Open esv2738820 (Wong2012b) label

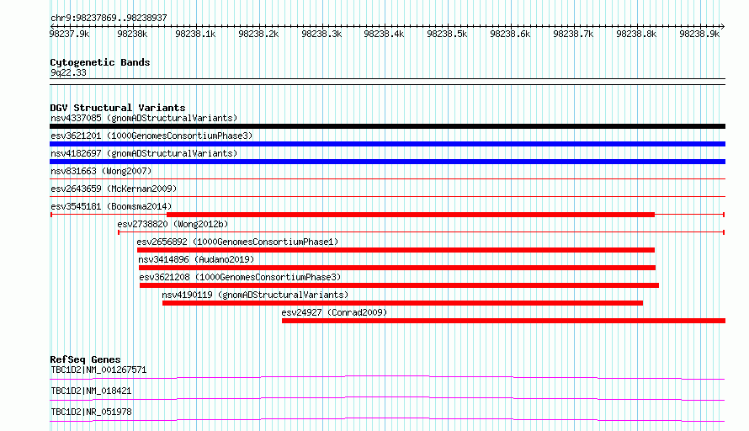(173, 224)
